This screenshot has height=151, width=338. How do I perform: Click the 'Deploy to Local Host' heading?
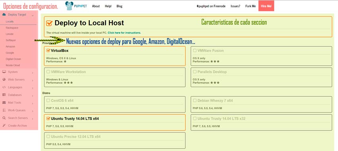(x=89, y=23)
